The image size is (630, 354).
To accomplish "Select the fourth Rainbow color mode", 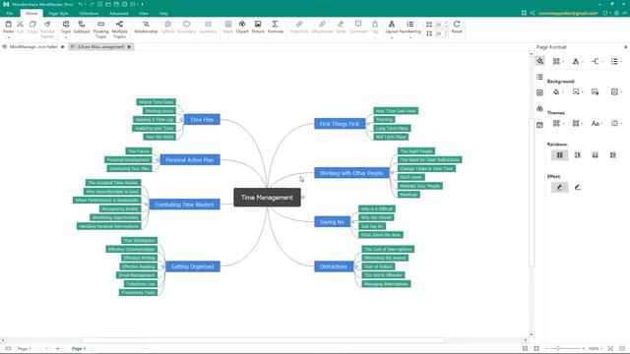I will coord(612,155).
